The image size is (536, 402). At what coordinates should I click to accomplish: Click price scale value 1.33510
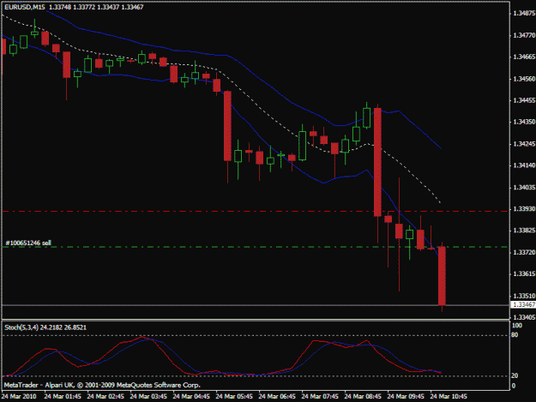click(524, 296)
